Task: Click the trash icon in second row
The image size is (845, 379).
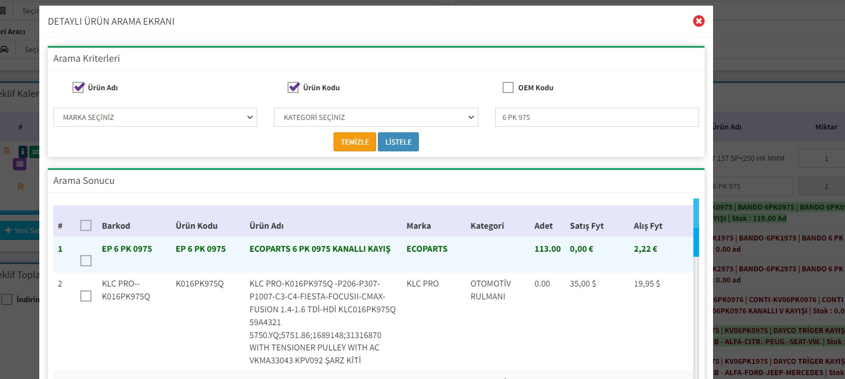Action: pos(20,186)
